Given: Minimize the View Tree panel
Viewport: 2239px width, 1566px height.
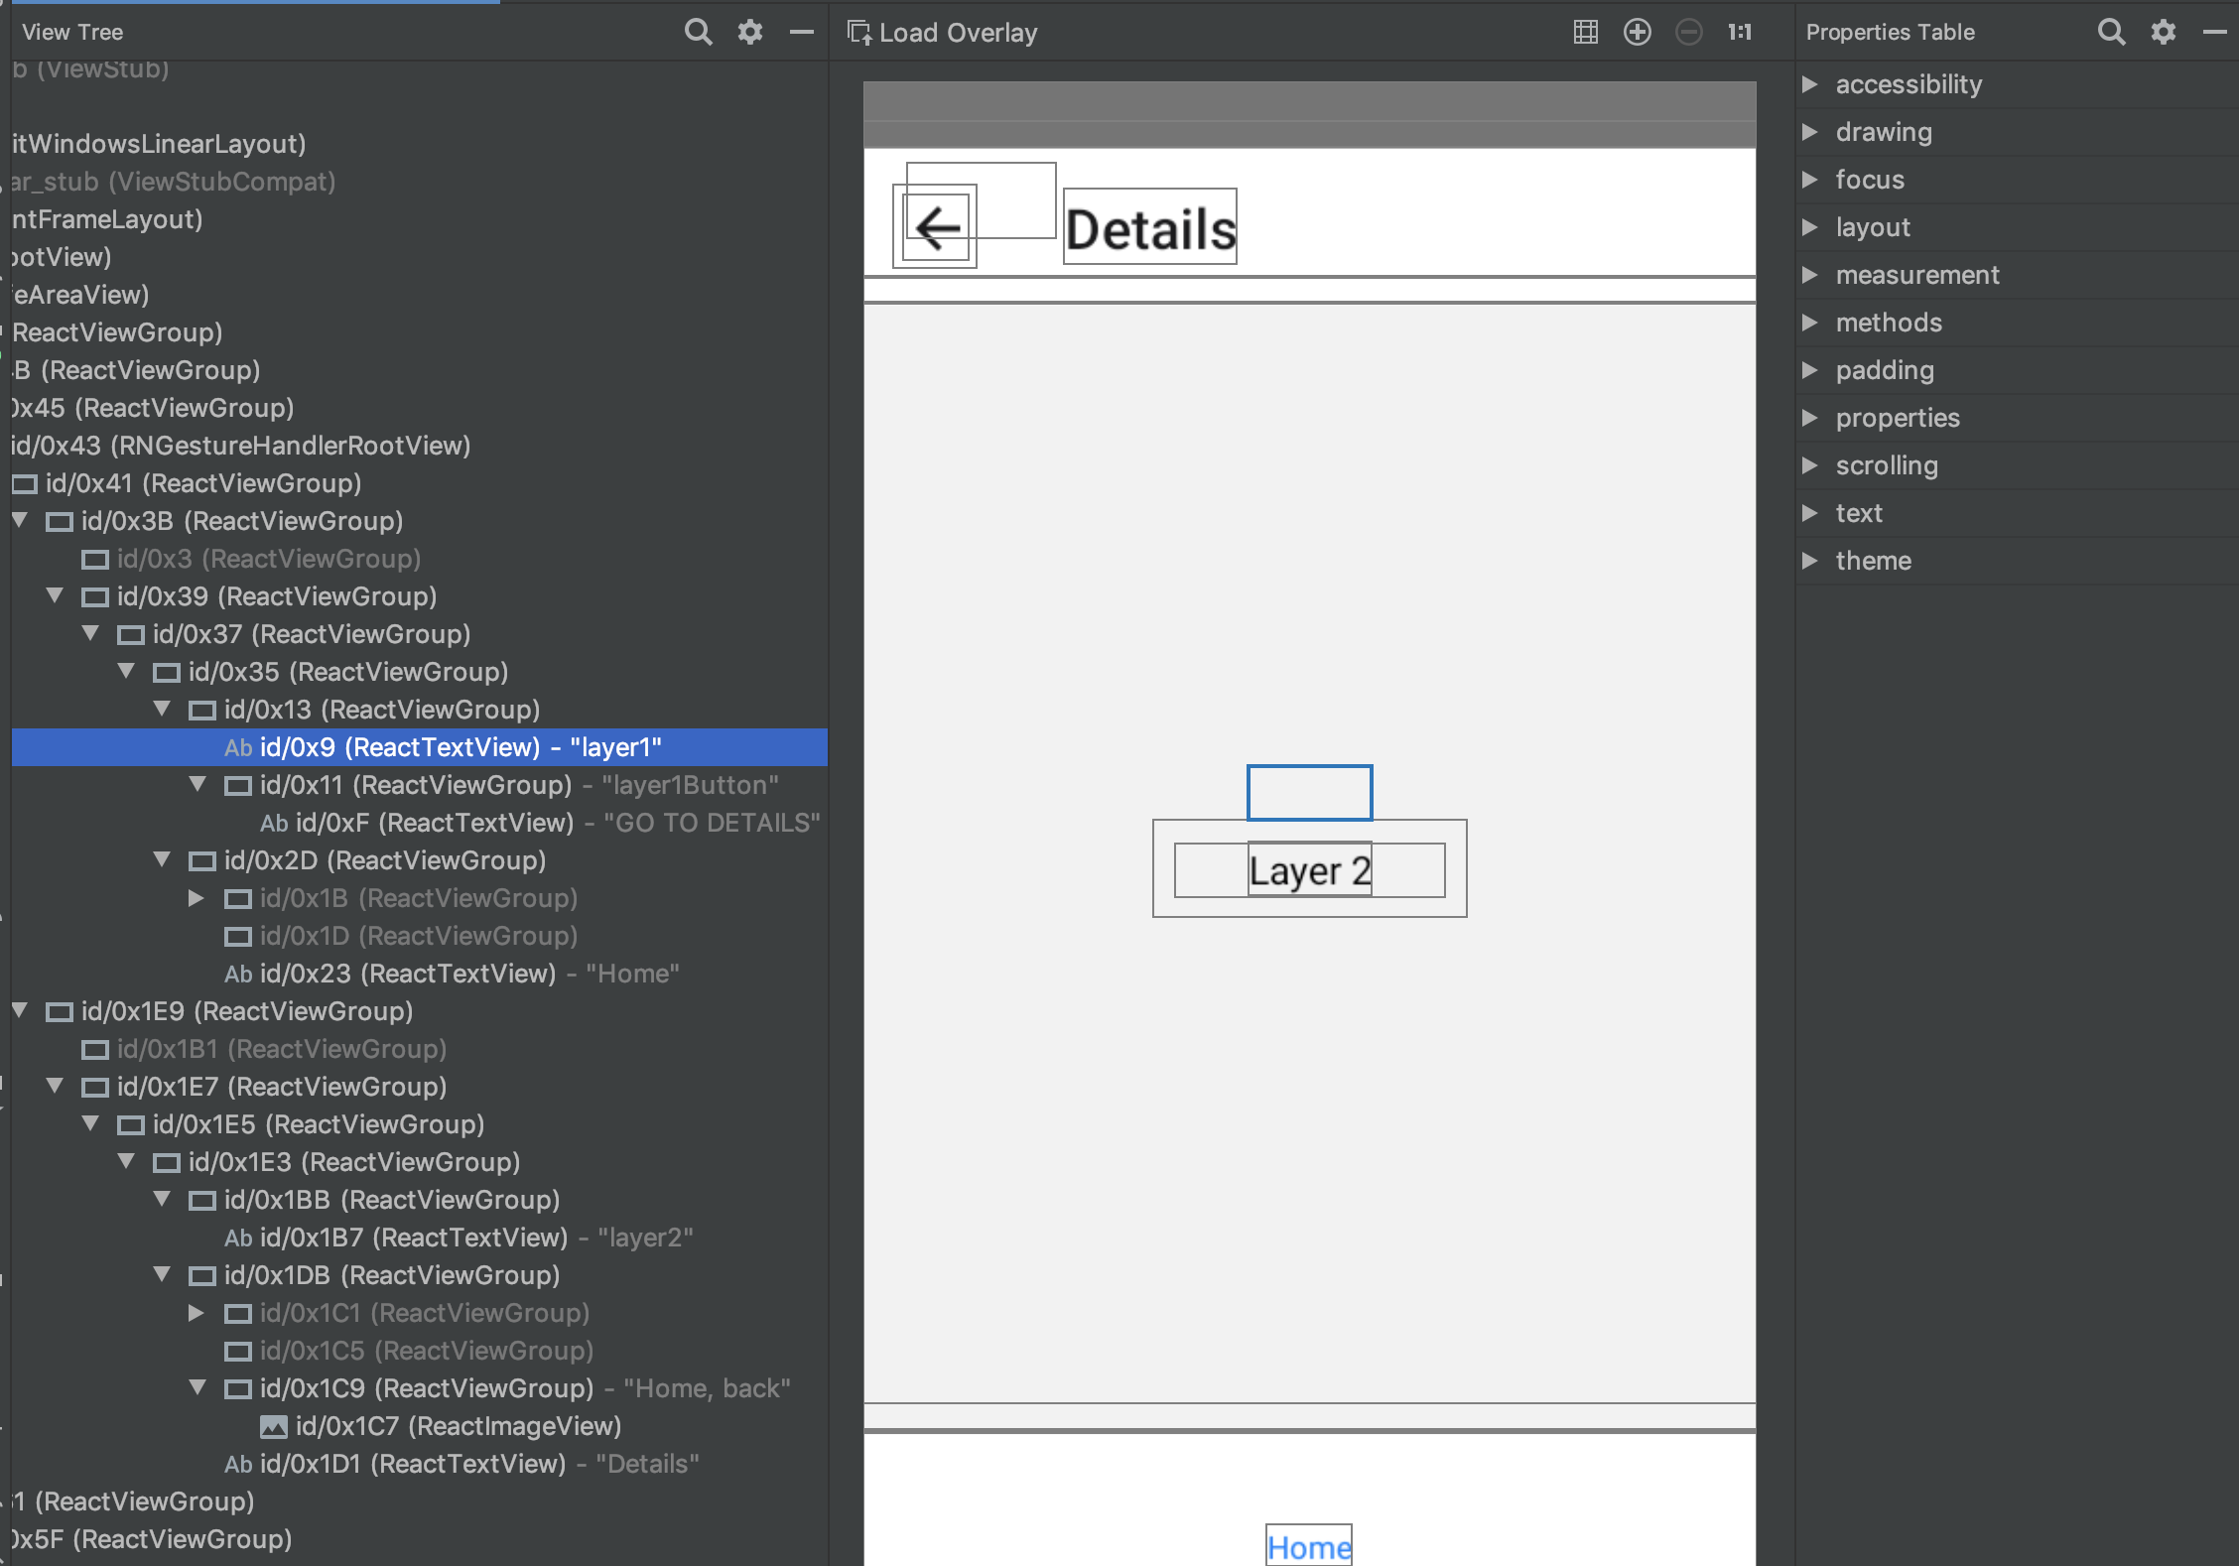Looking at the screenshot, I should (801, 31).
